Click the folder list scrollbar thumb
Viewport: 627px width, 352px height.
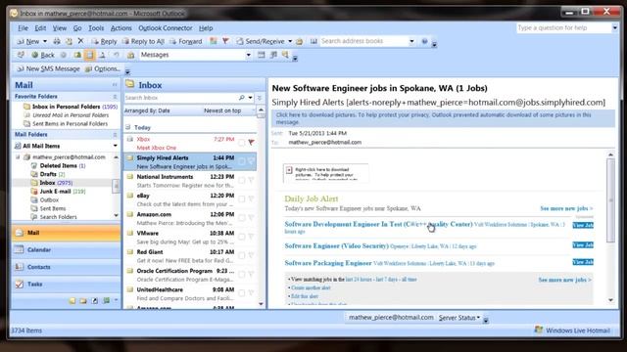(x=116, y=186)
